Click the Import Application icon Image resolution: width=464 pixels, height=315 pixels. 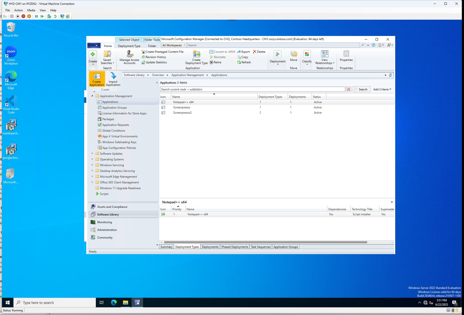pyautogui.click(x=113, y=79)
